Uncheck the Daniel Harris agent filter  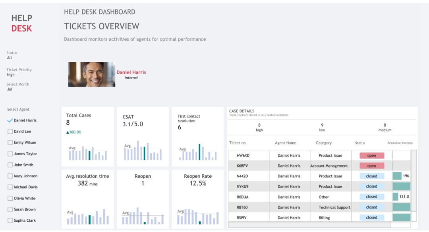pyautogui.click(x=10, y=120)
